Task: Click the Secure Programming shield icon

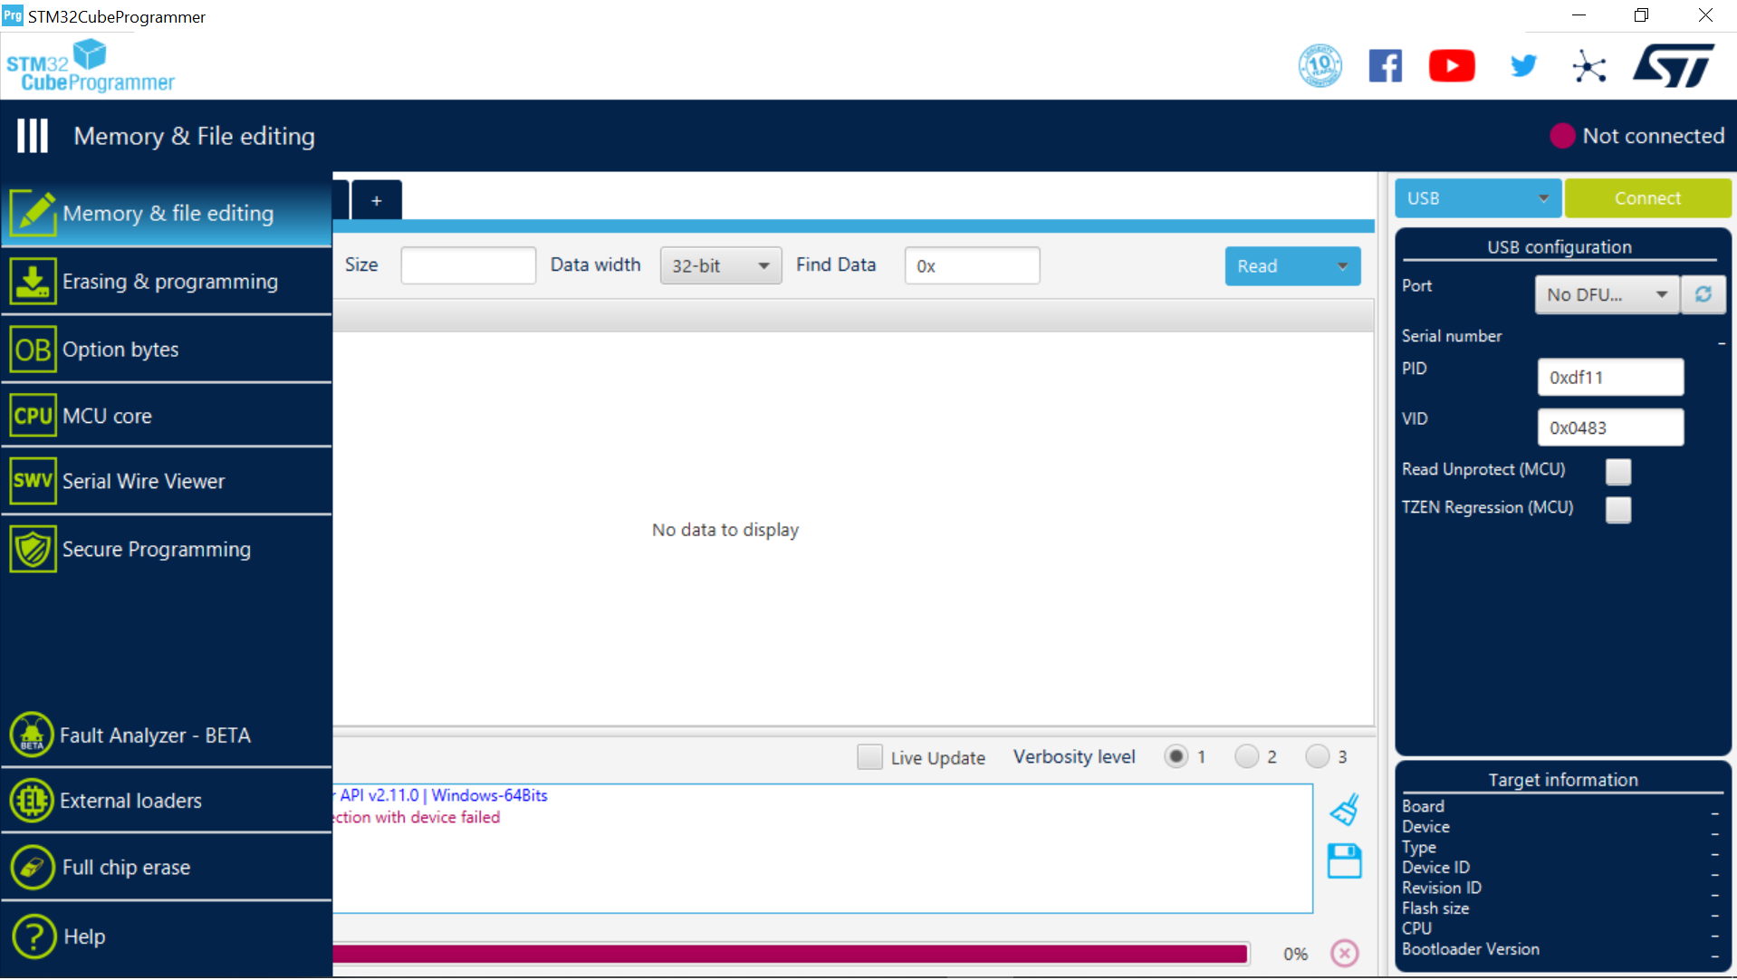Action: [x=34, y=549]
